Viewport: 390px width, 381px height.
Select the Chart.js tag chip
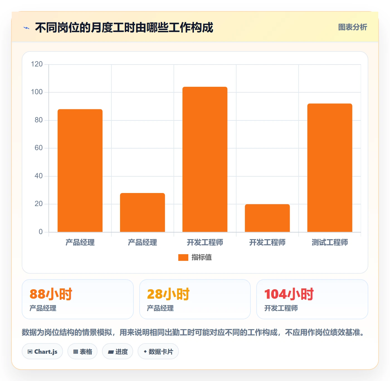42,352
